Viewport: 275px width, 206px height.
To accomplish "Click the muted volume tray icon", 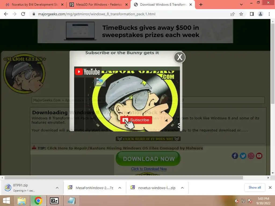I will pyautogui.click(x=237, y=201).
